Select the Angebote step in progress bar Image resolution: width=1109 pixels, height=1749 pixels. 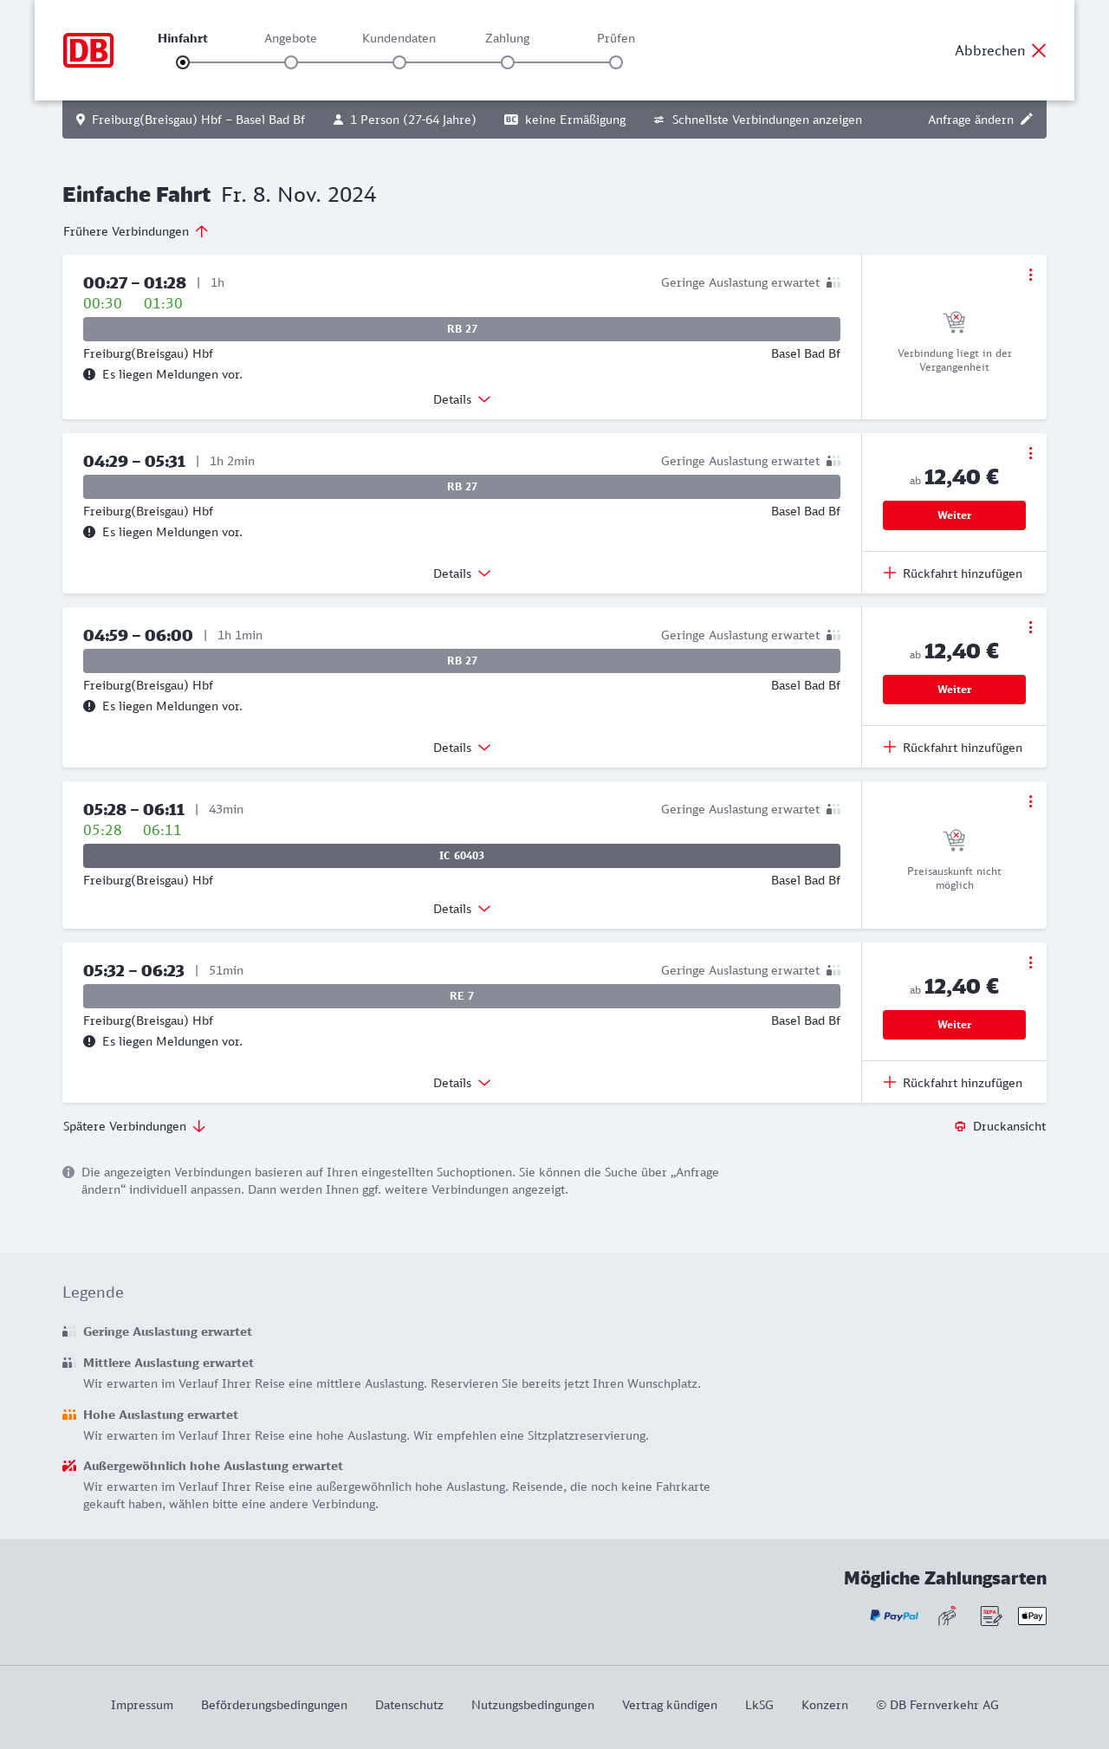pos(291,62)
